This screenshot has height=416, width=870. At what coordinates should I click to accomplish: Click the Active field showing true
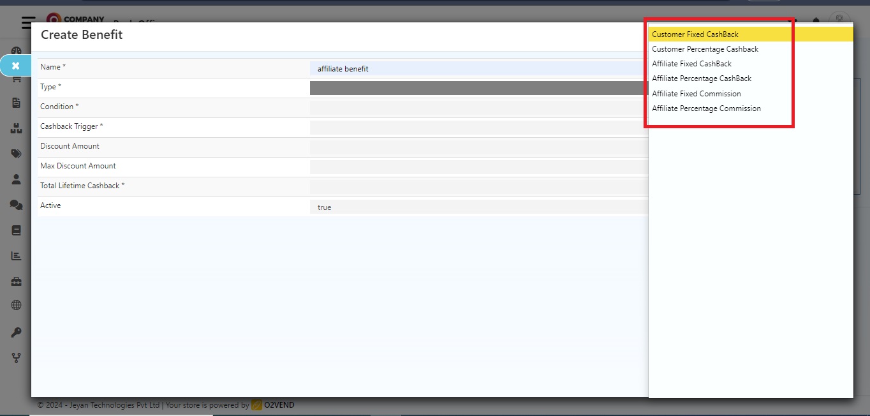pyautogui.click(x=446, y=206)
